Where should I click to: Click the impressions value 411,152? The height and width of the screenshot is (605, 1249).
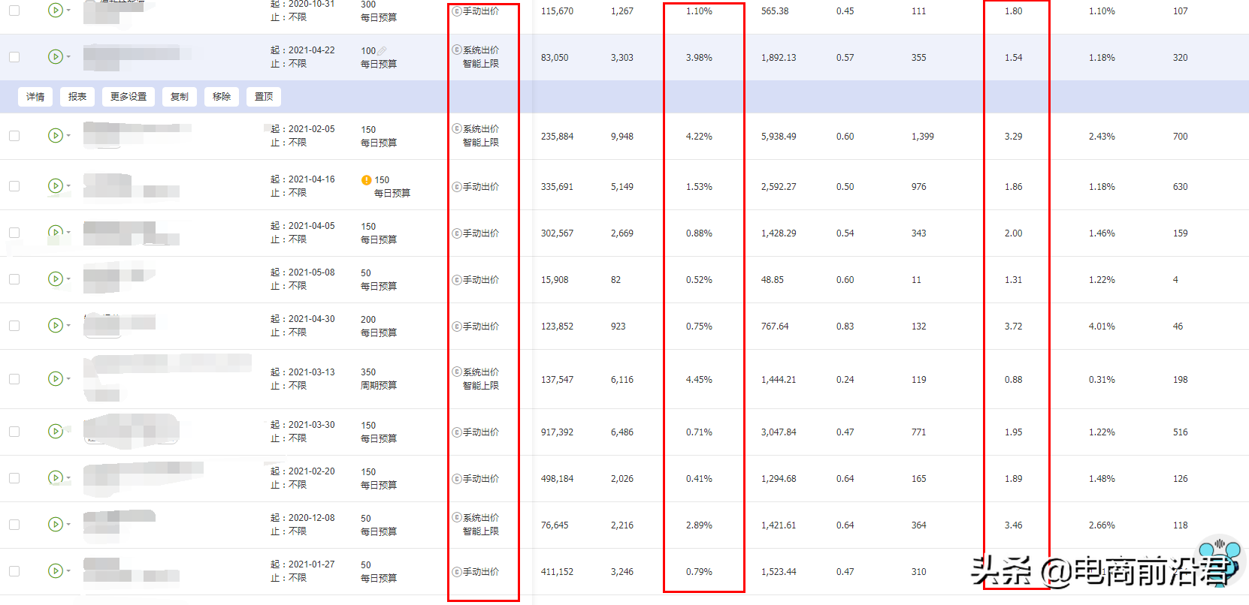pos(557,572)
